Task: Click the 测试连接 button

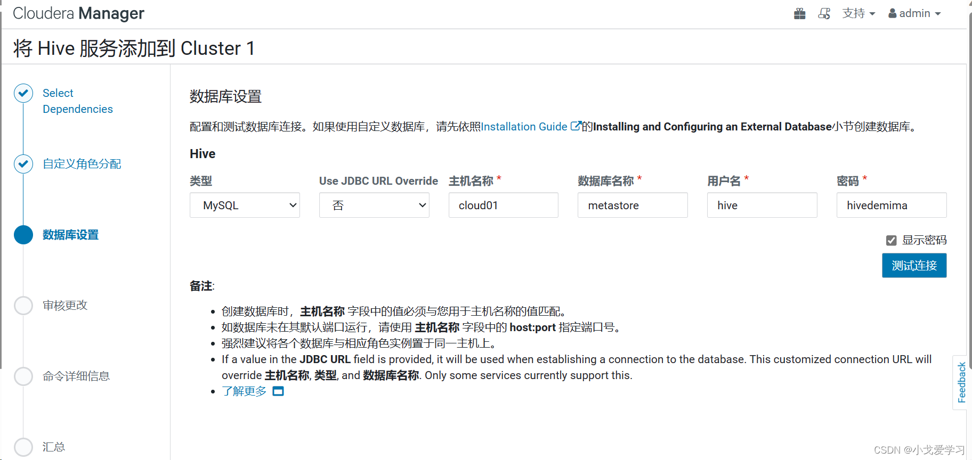Action: [x=914, y=265]
